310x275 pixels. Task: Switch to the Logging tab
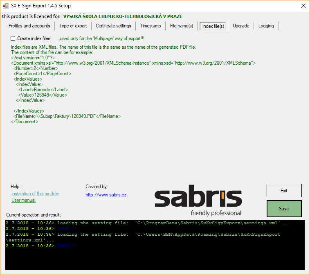coord(266,26)
